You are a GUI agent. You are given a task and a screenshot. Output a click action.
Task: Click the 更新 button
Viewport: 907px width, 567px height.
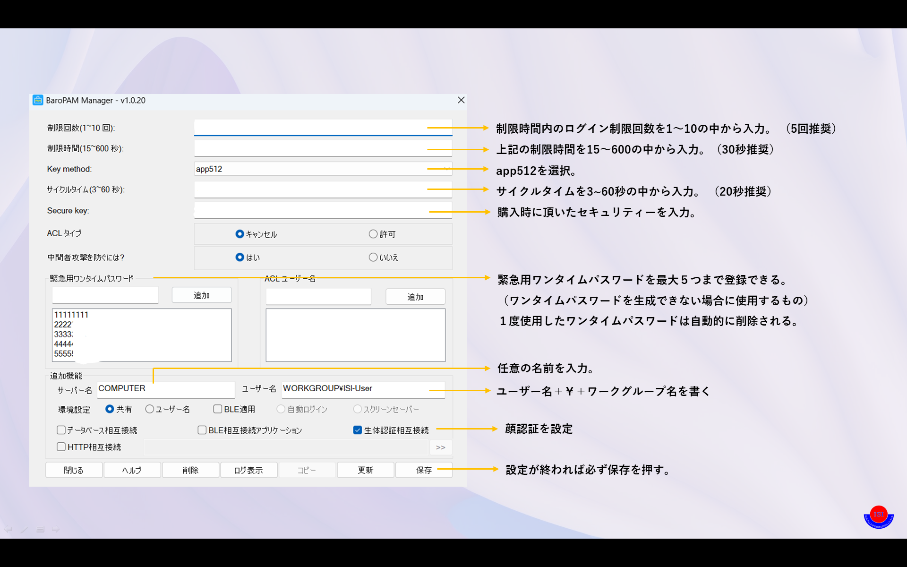pyautogui.click(x=365, y=470)
